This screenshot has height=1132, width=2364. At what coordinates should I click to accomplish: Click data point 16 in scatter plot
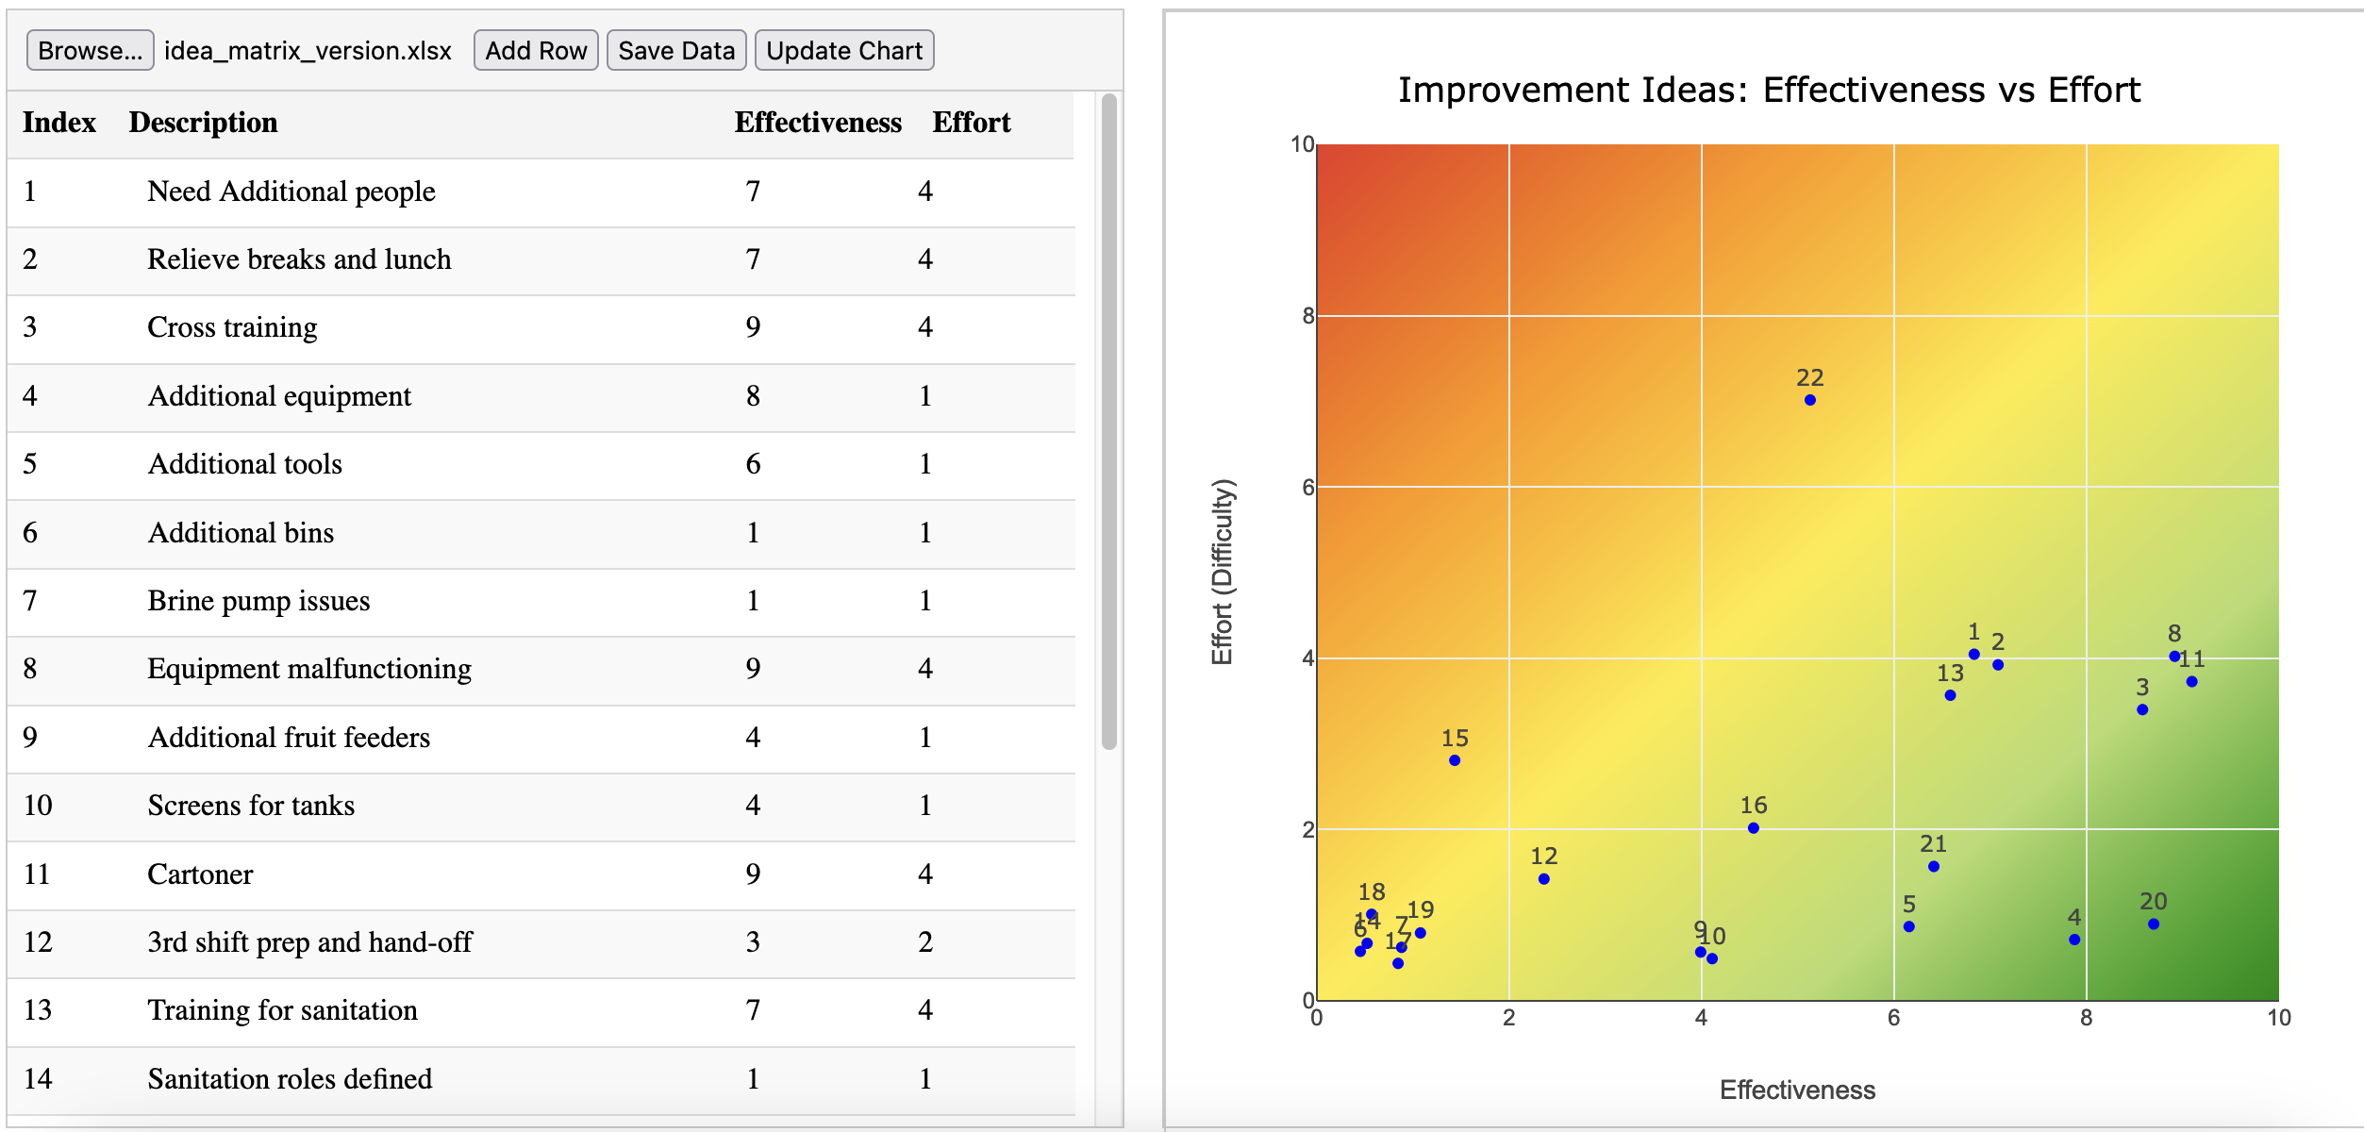(1753, 828)
